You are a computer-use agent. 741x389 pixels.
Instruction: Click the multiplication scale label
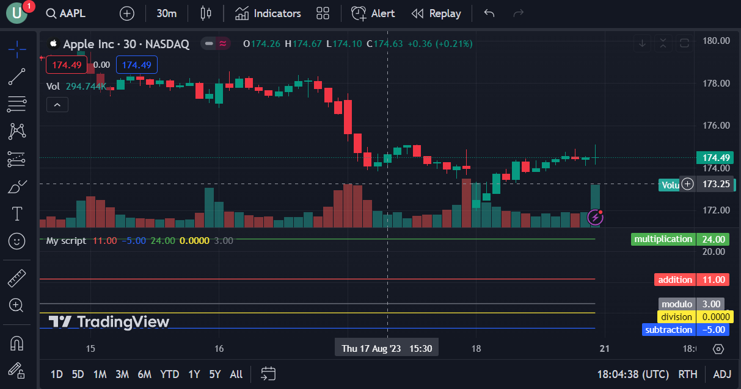[663, 239]
